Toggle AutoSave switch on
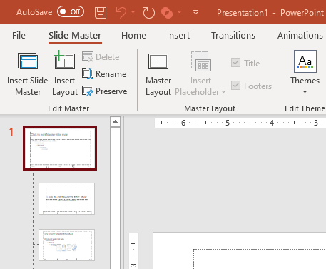Viewport: 326px width, 269px height. tap(71, 11)
